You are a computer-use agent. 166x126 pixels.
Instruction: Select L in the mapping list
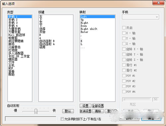coord(98,44)
